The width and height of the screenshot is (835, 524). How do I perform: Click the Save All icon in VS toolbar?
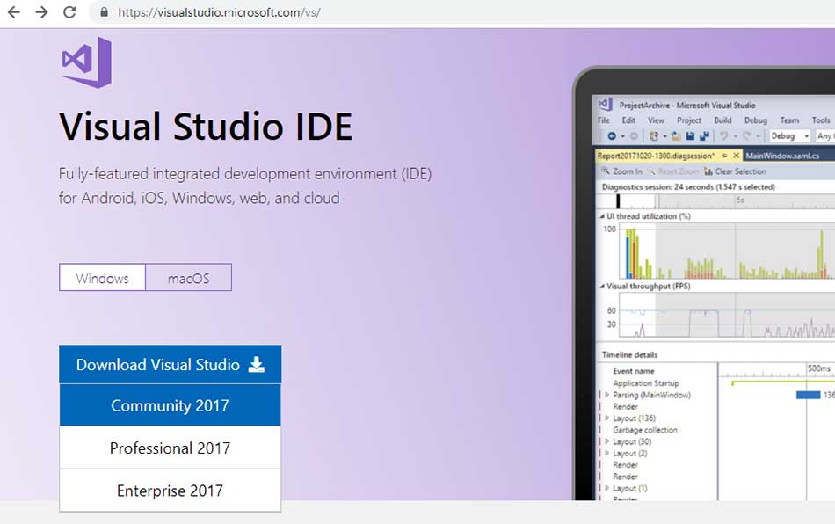point(704,136)
